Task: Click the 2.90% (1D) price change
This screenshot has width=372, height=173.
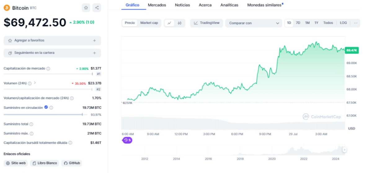Action: (x=82, y=22)
